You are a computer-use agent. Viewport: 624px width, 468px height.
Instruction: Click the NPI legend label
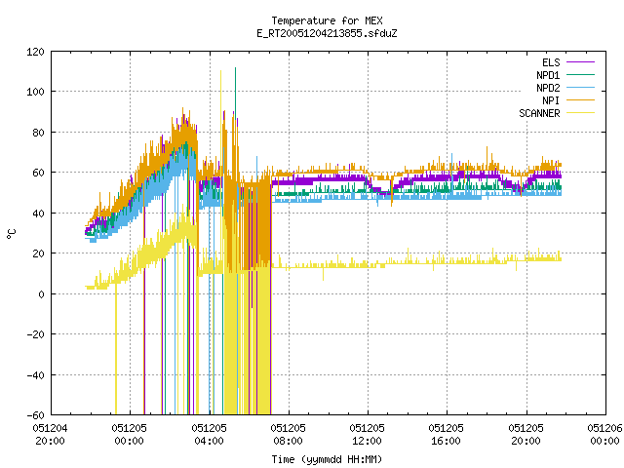coord(551,100)
